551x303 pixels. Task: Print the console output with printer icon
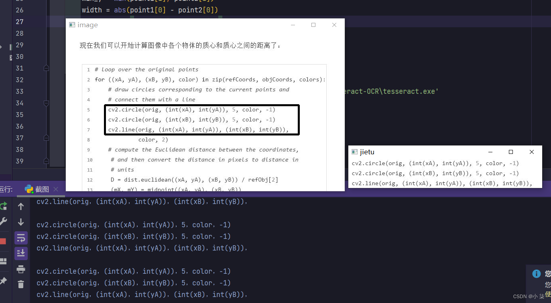21,269
